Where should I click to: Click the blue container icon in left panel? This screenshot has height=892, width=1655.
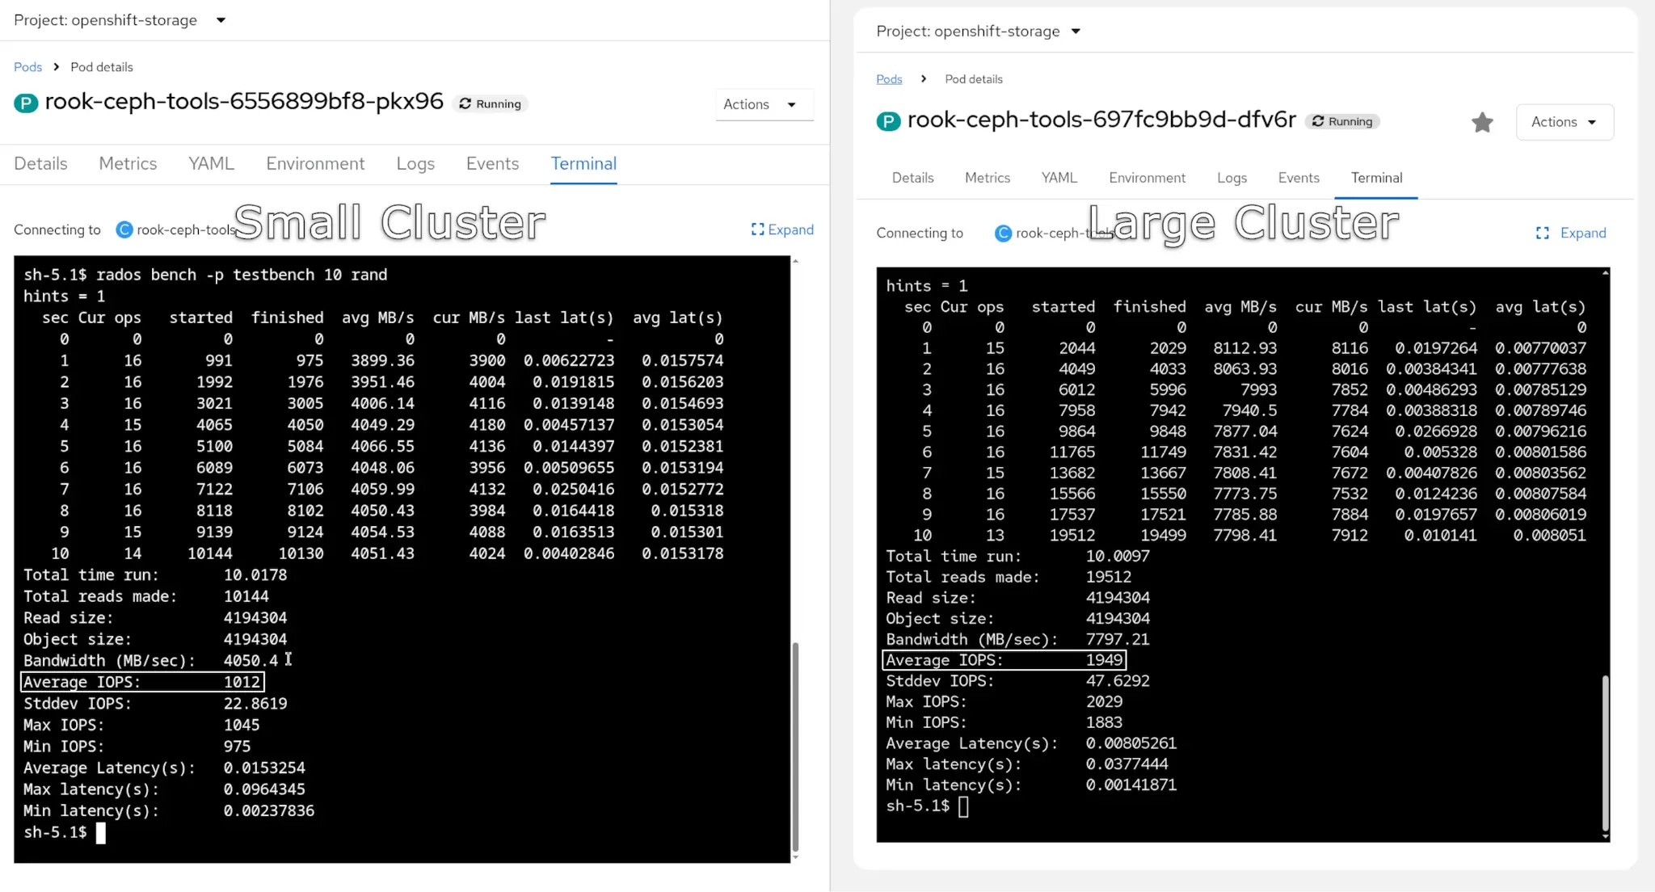124,229
